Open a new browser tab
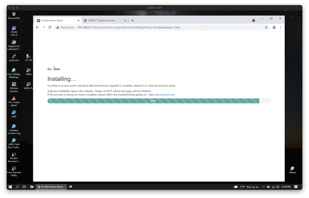The height and width of the screenshot is (198, 309). click(x=132, y=20)
